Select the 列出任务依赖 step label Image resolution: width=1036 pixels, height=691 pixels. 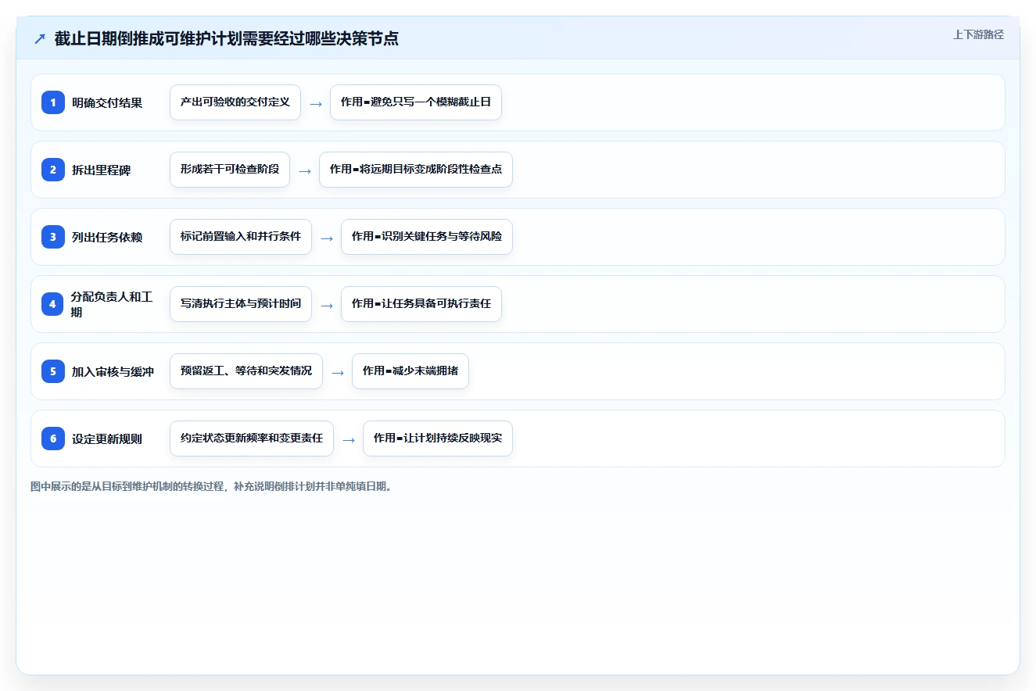coord(107,237)
